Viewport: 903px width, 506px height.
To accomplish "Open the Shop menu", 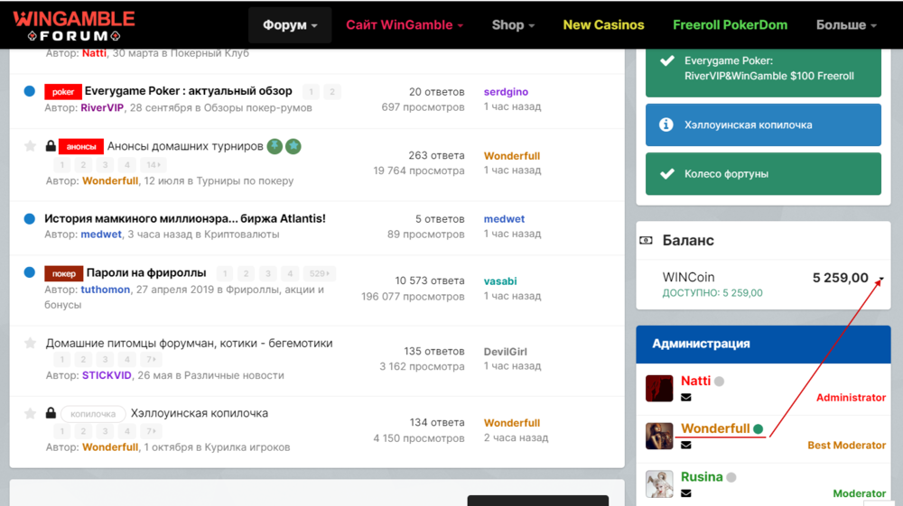I will 513,25.
